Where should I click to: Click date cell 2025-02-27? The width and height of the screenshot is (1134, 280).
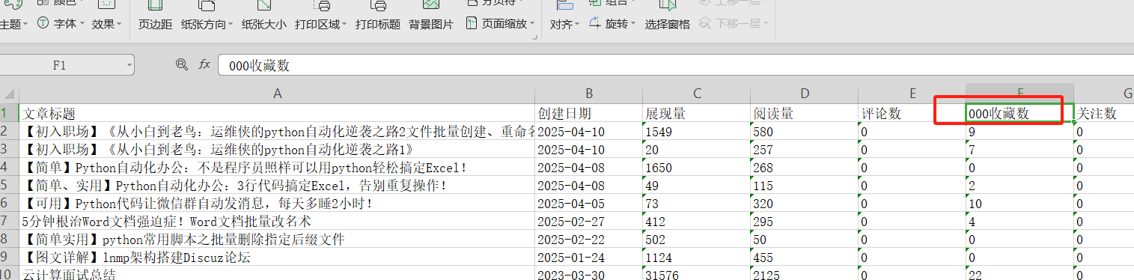[589, 221]
